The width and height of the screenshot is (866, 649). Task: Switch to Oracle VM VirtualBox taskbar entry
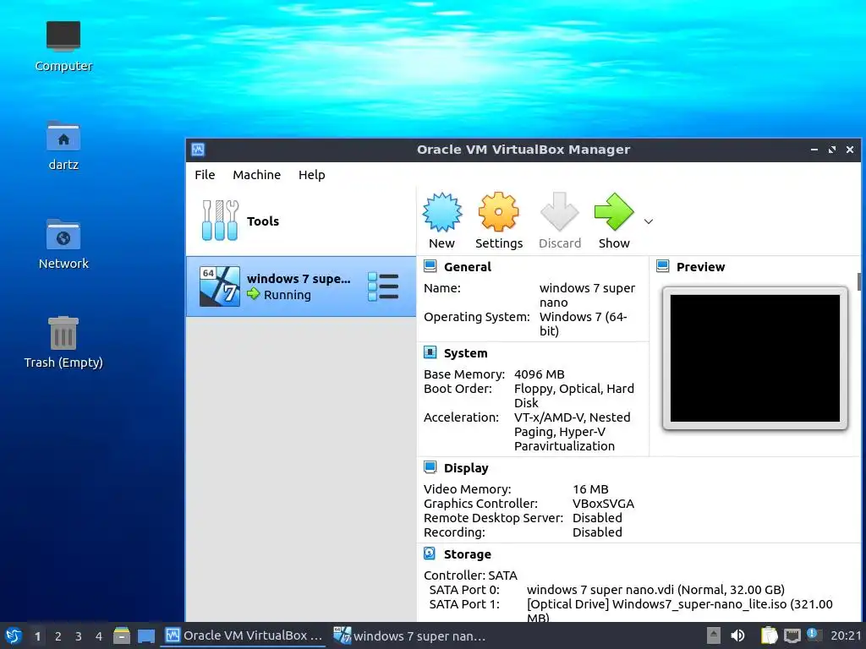(244, 635)
